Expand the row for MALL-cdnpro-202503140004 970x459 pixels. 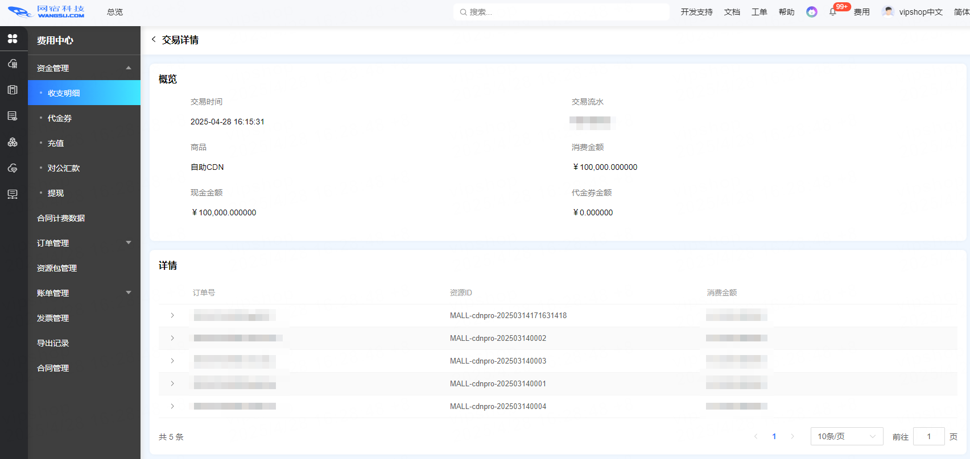click(x=172, y=406)
